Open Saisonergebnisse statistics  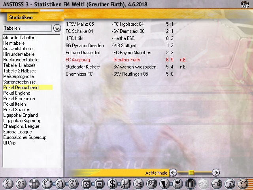pos(19,82)
